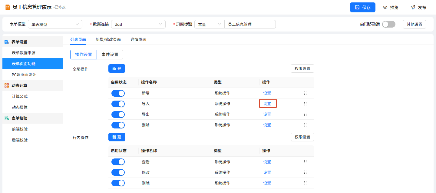Click the 员工信息管理演示 title text
Screen dimensions: 436x193
tap(32, 7)
